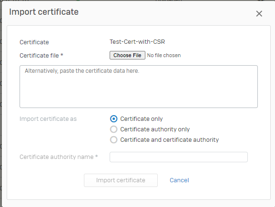Click the Certificate file label
The image size is (275, 207).
point(41,56)
